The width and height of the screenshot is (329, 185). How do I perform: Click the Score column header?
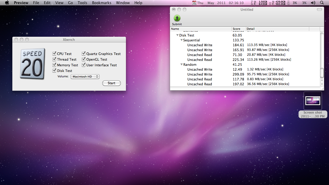tap(239, 29)
